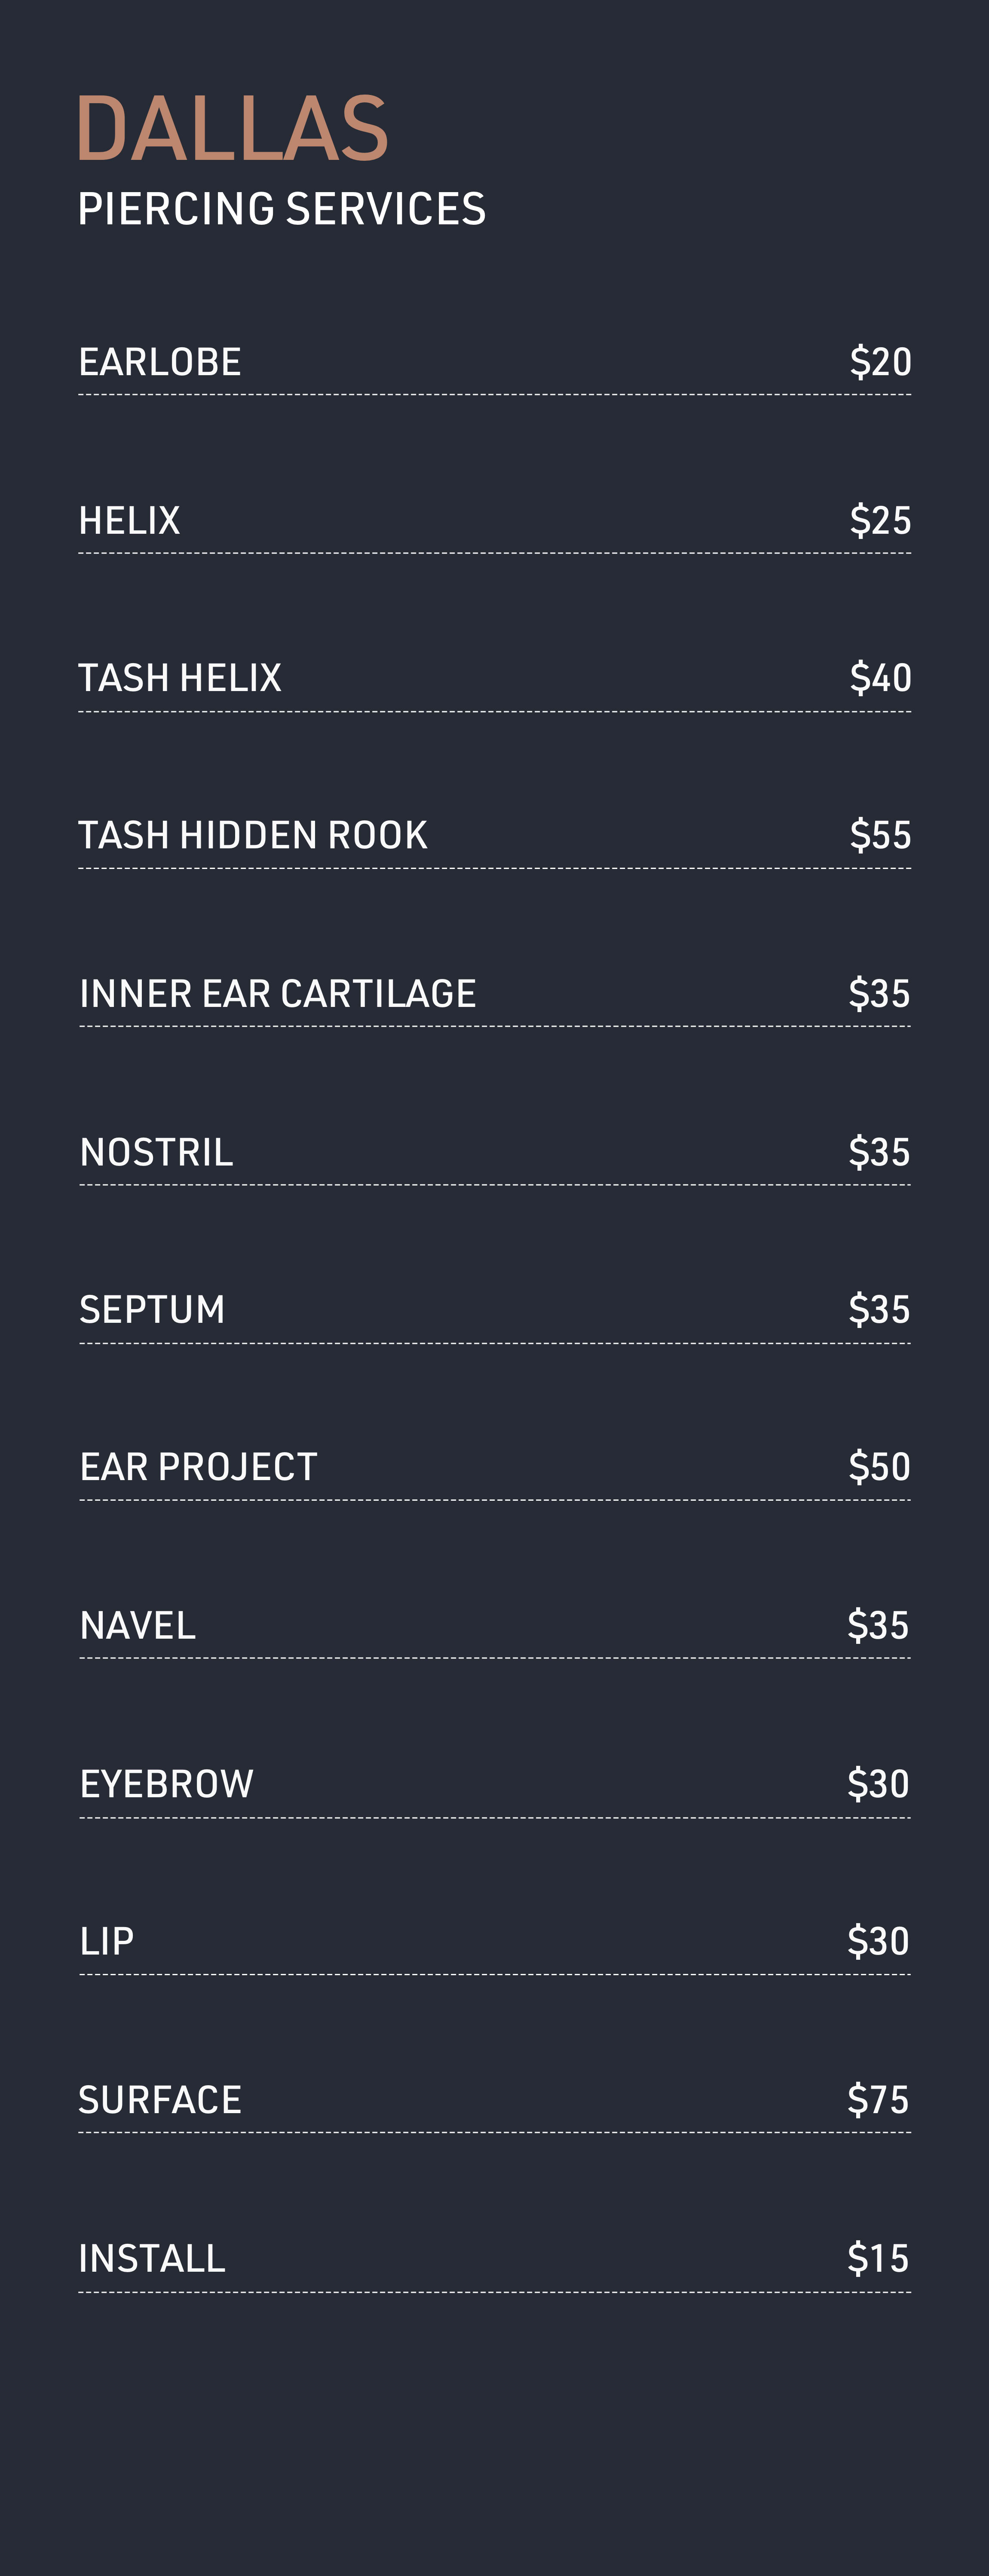The image size is (989, 2576).
Task: Click the DALLAS heading
Action: coord(232,128)
